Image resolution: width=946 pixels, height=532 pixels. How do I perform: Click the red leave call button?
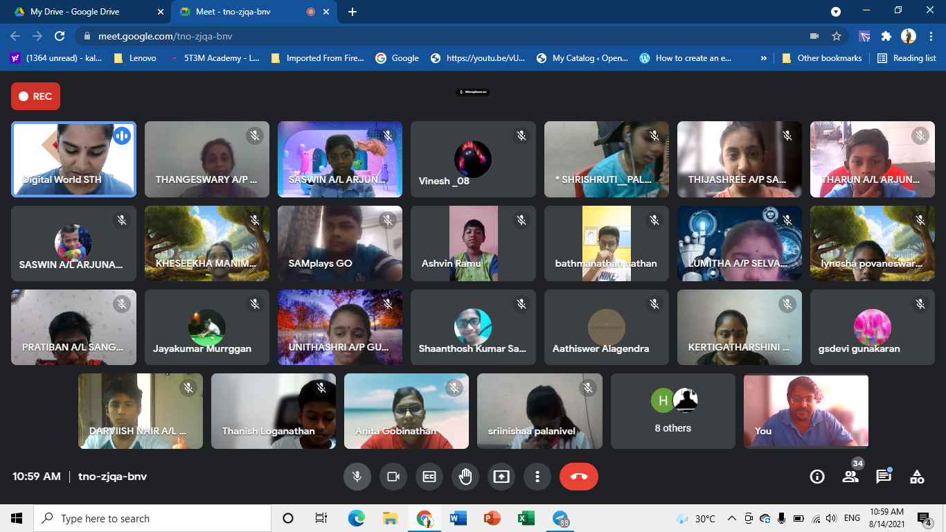(x=578, y=477)
